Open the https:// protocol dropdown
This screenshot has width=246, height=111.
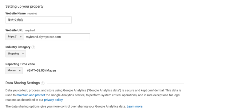pos(15,37)
